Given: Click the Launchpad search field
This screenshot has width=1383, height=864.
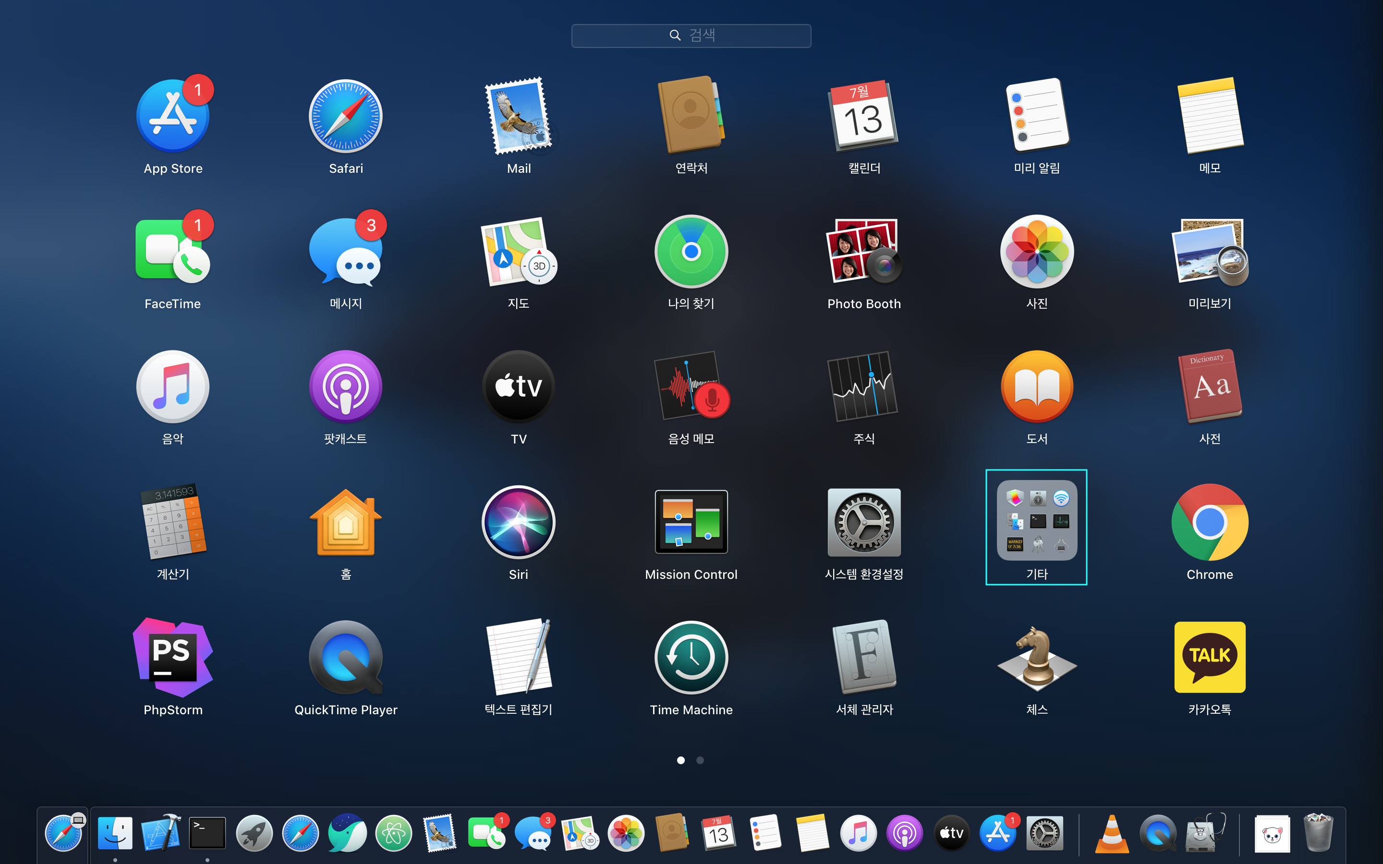Looking at the screenshot, I should click(691, 36).
